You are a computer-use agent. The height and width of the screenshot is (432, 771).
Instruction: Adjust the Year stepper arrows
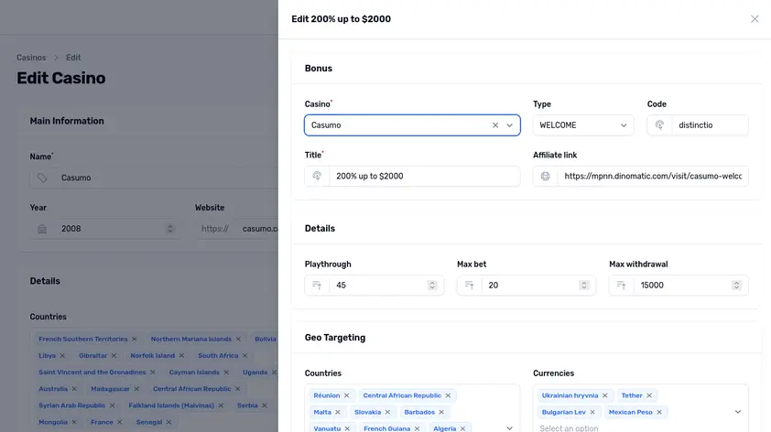pos(170,229)
